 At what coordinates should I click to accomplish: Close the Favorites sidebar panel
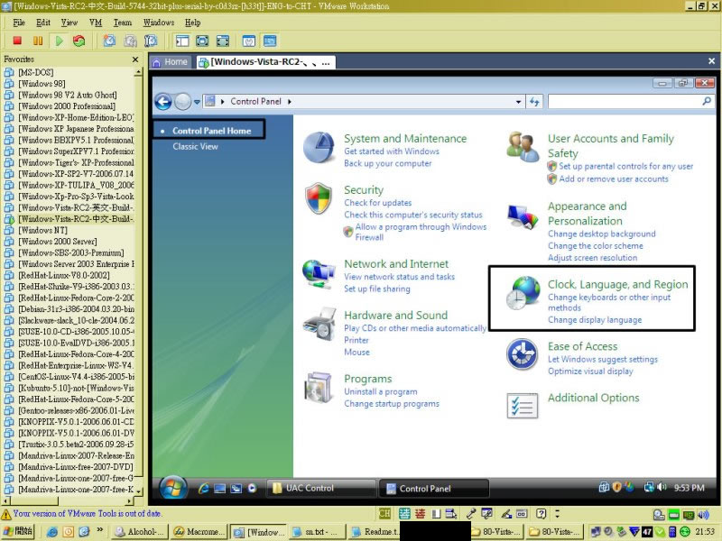point(135,60)
